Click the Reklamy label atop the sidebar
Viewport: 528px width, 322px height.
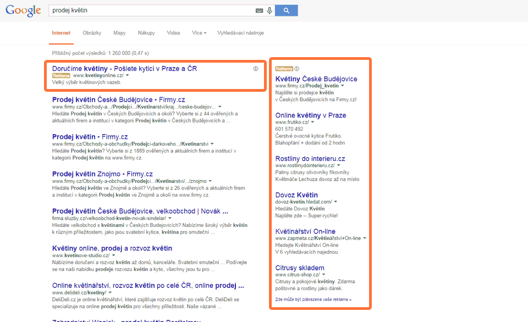tap(284, 69)
